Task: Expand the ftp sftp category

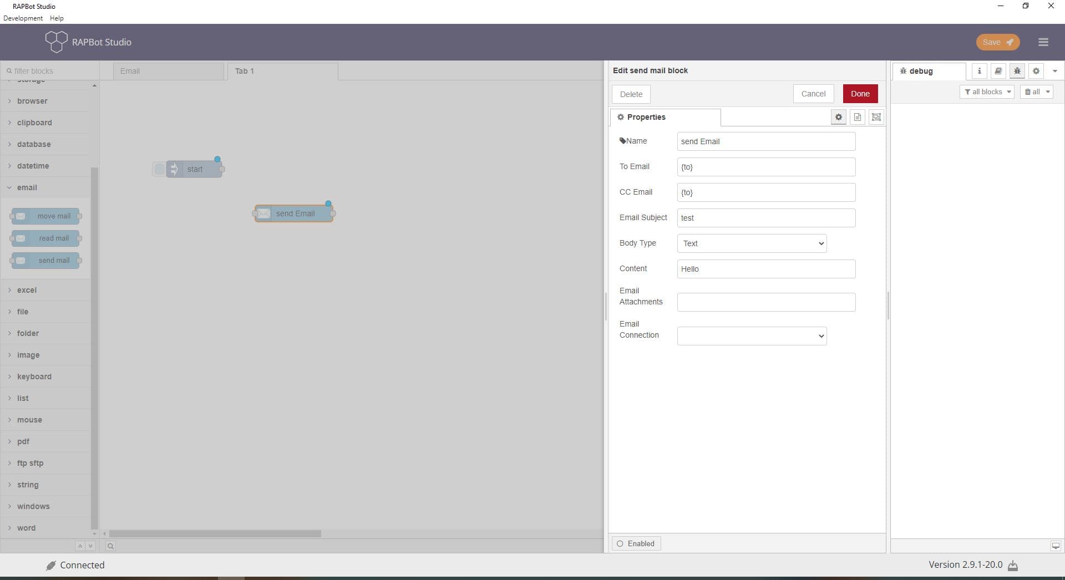Action: coord(44,463)
